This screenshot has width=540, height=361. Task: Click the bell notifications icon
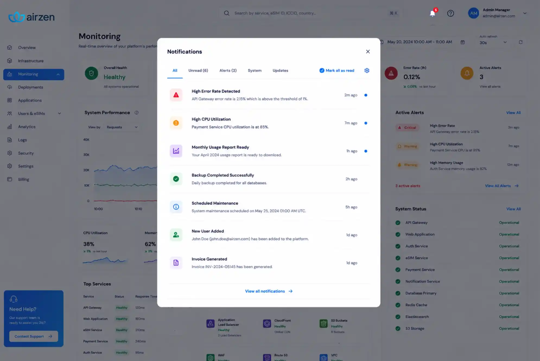[433, 13]
